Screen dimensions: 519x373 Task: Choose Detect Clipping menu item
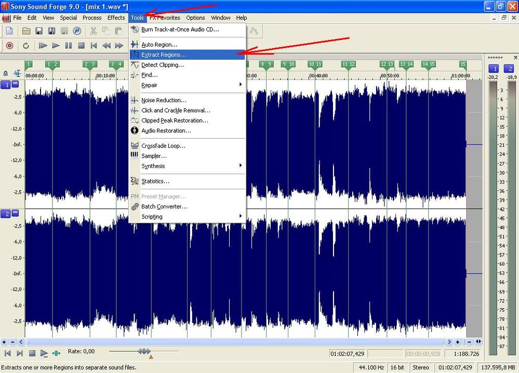point(188,65)
